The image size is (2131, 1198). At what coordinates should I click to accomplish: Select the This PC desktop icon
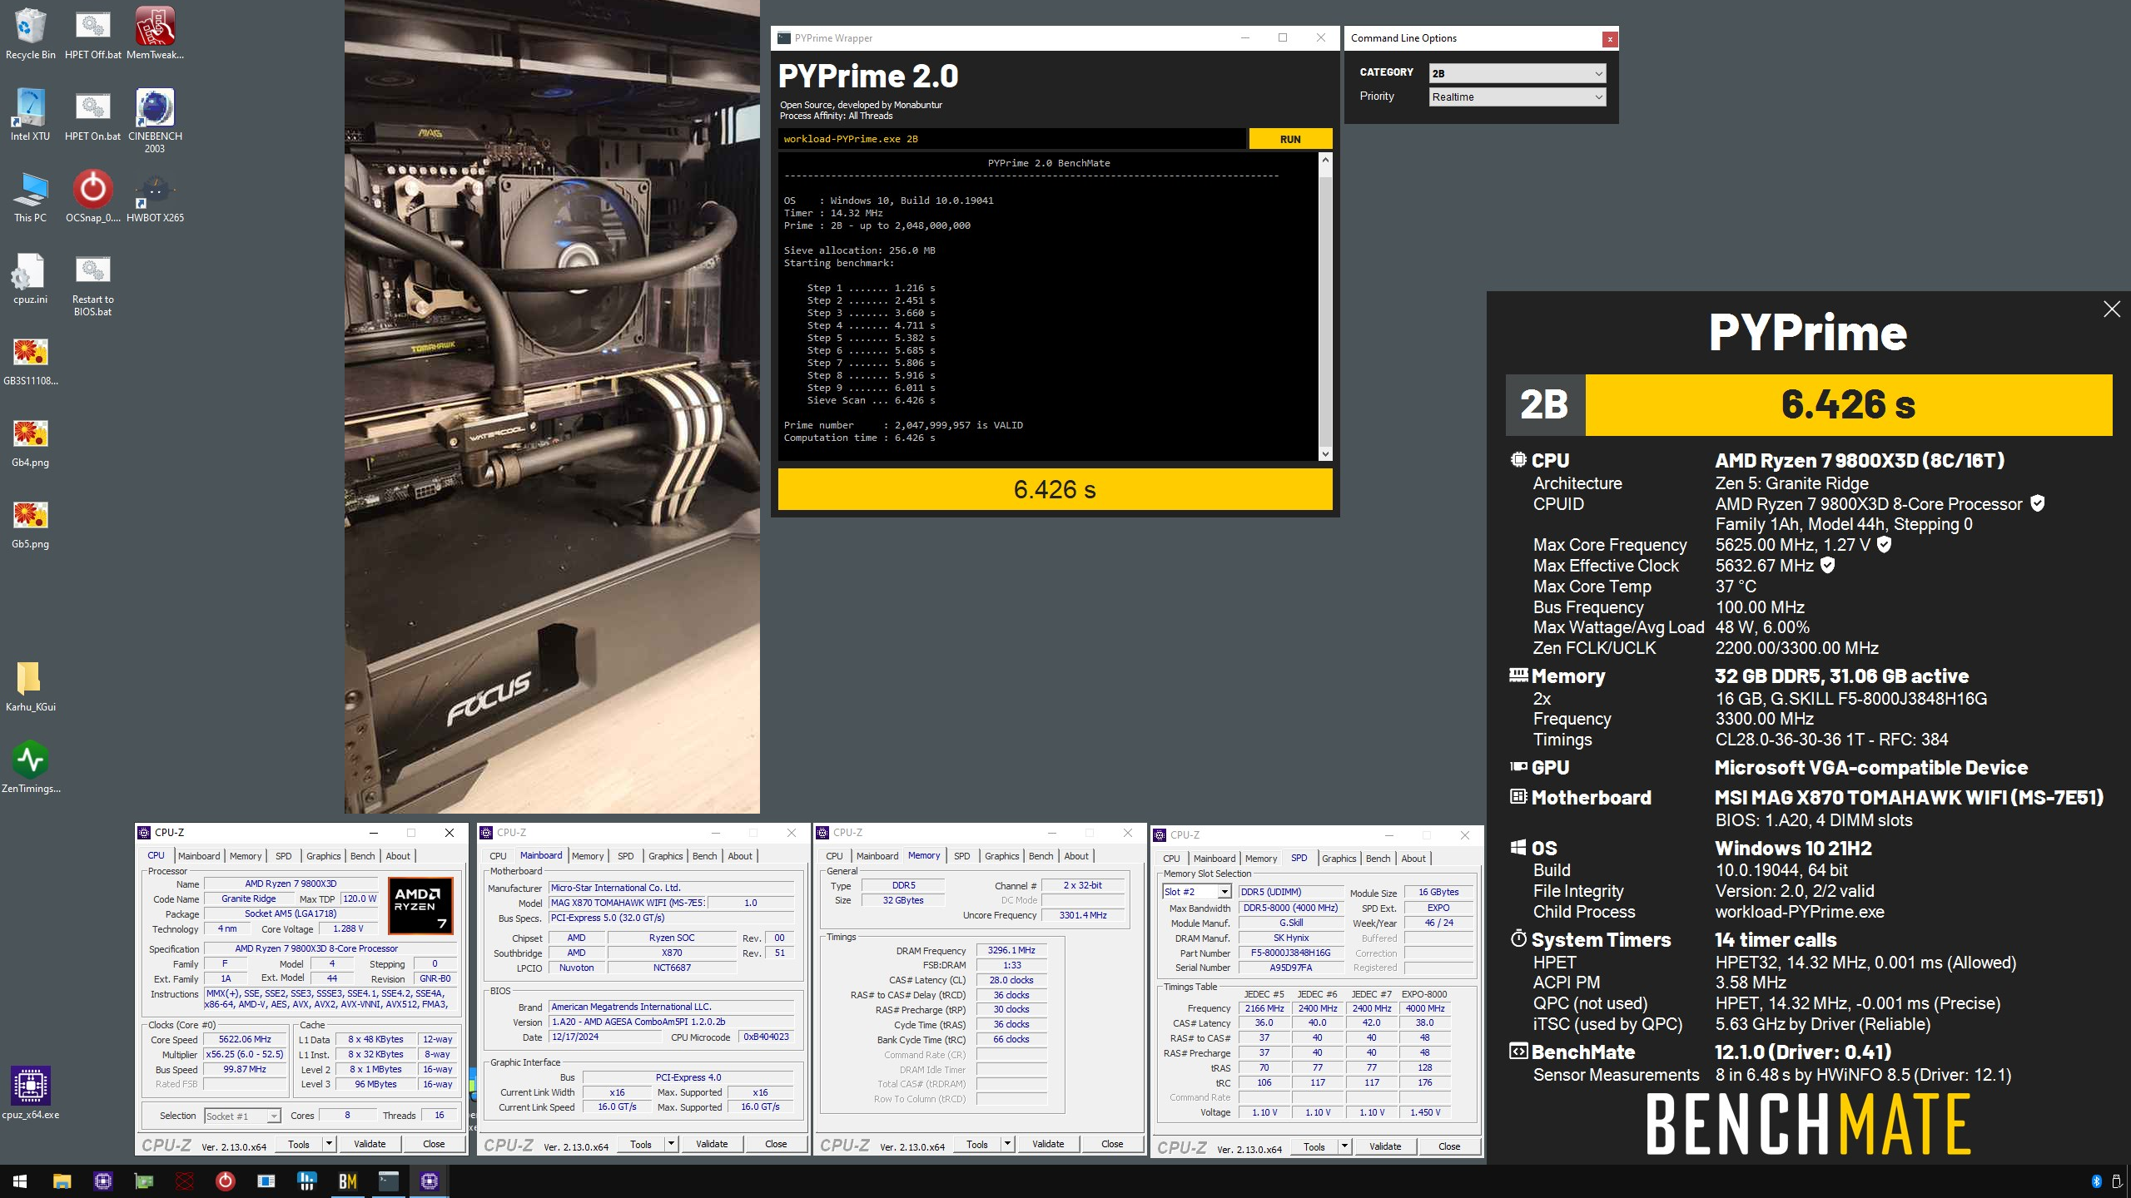pos(30,196)
